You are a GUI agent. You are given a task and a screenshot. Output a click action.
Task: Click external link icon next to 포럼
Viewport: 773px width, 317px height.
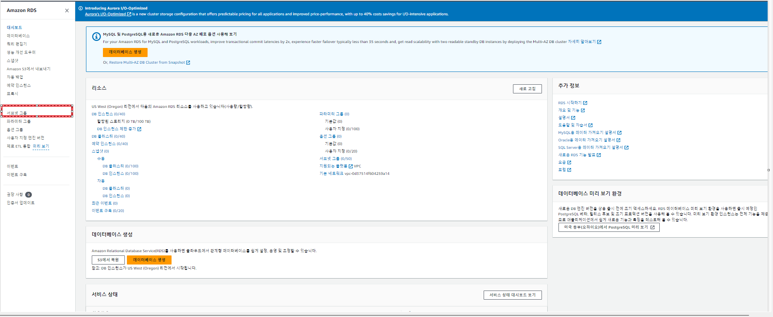click(569, 170)
